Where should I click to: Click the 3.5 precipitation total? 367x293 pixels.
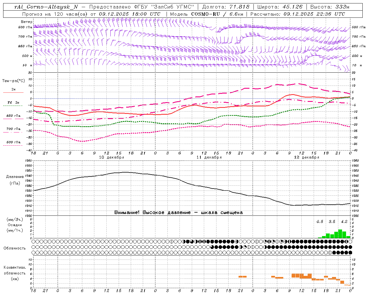coord(332,221)
